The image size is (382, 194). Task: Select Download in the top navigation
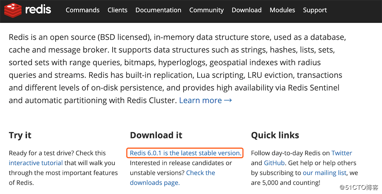(x=246, y=10)
